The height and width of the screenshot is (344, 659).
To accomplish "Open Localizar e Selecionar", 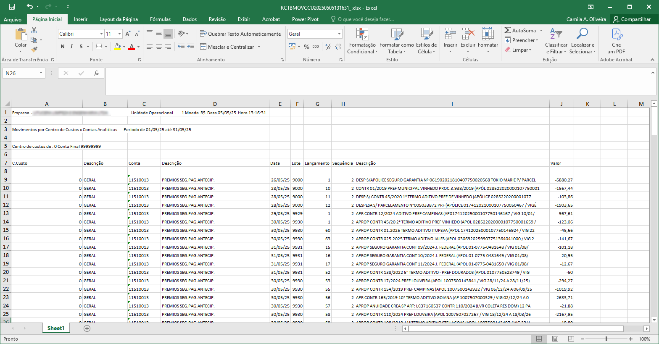I will point(583,41).
